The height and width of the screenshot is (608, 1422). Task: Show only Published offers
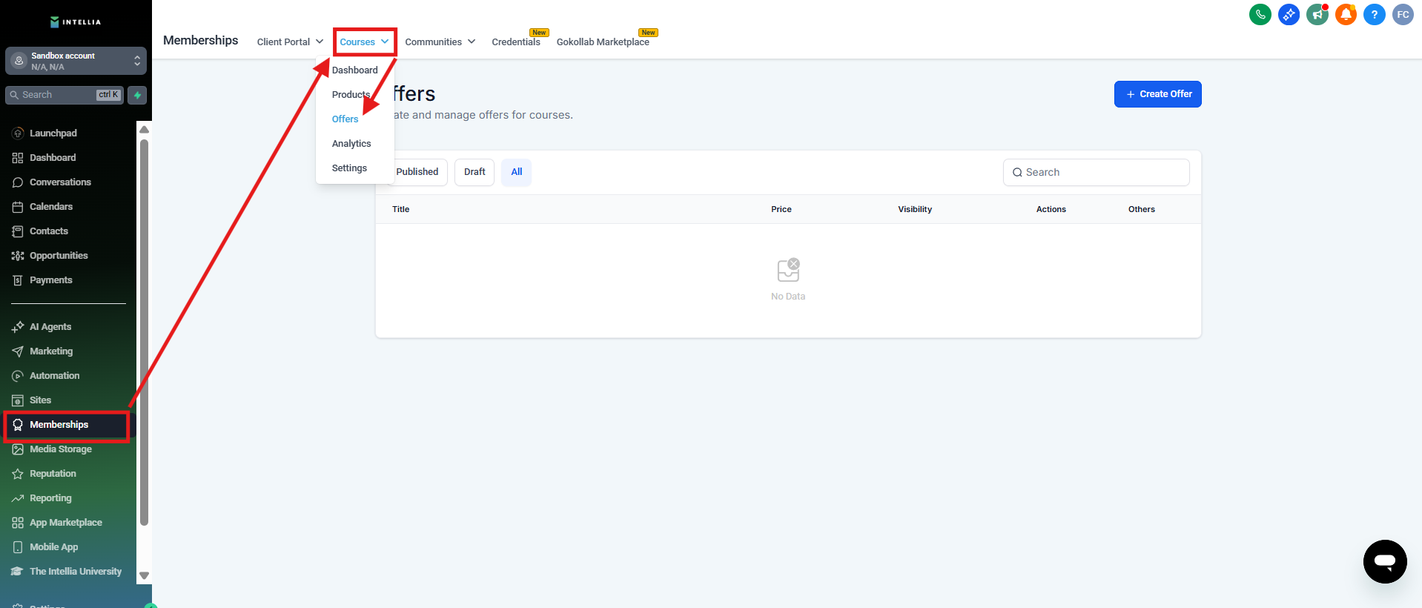point(417,172)
